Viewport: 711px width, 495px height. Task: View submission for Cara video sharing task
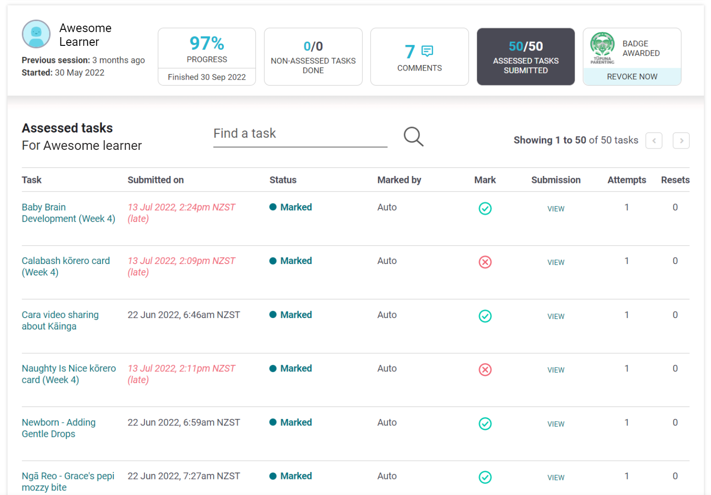[555, 316]
